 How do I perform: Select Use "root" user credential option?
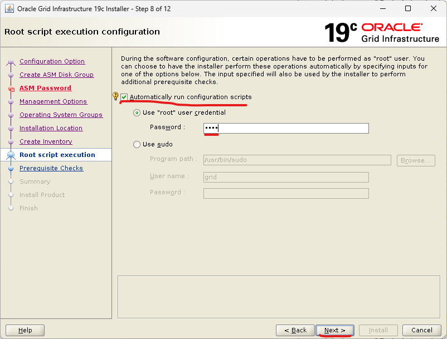[x=137, y=112]
